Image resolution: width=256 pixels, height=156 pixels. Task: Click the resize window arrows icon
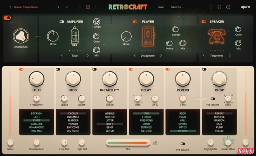[219, 7]
